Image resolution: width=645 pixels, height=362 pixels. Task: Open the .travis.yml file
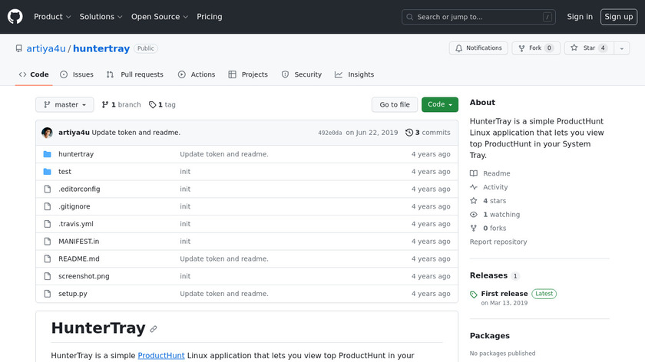[76, 224]
